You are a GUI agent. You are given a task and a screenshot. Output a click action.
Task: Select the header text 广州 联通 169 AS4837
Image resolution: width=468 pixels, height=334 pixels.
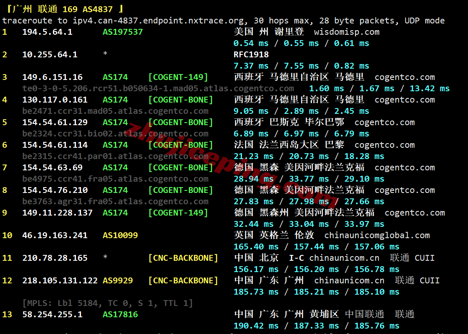click(x=62, y=9)
